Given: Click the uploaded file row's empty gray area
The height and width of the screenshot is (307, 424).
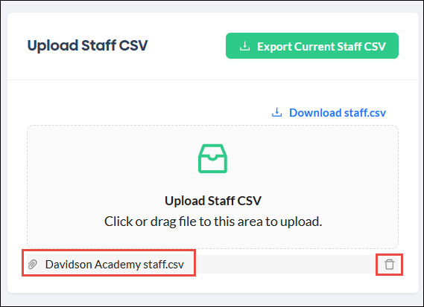Looking at the screenshot, I should tap(284, 265).
